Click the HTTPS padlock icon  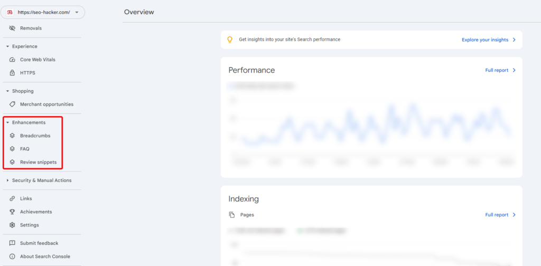tap(12, 73)
